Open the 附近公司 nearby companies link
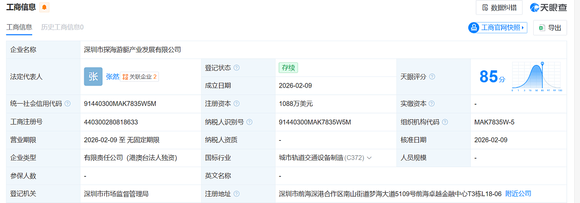580x203 pixels. (x=518, y=193)
